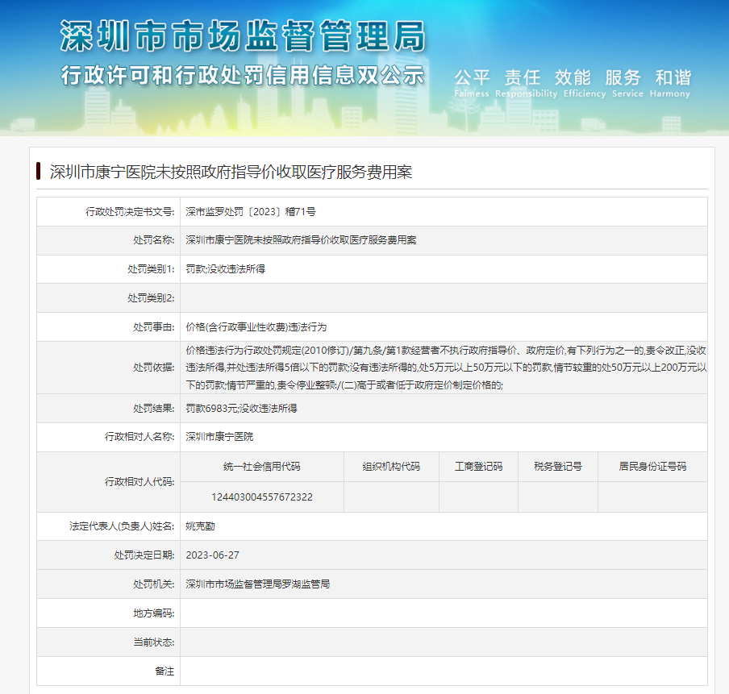729x694 pixels.
Task: Click the column header 工商登记码
Action: [x=478, y=467]
